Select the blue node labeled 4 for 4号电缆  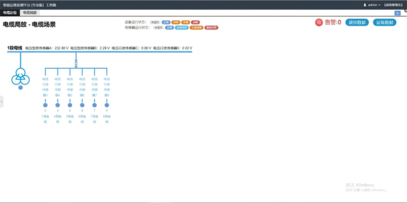tap(57, 105)
